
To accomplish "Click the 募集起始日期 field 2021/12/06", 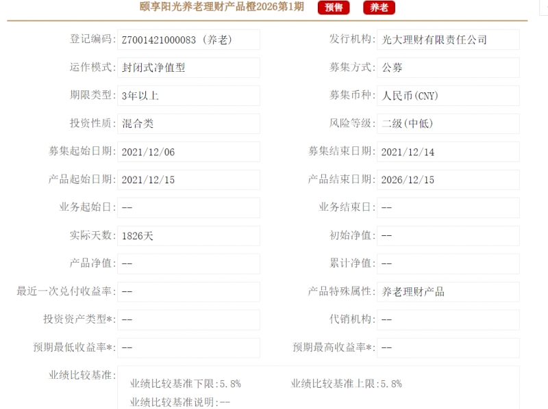I will [x=189, y=152].
